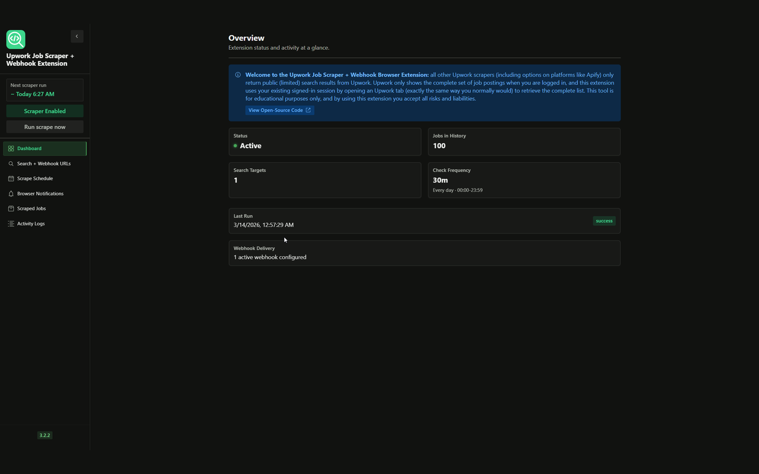Click View Open-Source Code link
Viewport: 759px width, 474px height.
[279, 110]
